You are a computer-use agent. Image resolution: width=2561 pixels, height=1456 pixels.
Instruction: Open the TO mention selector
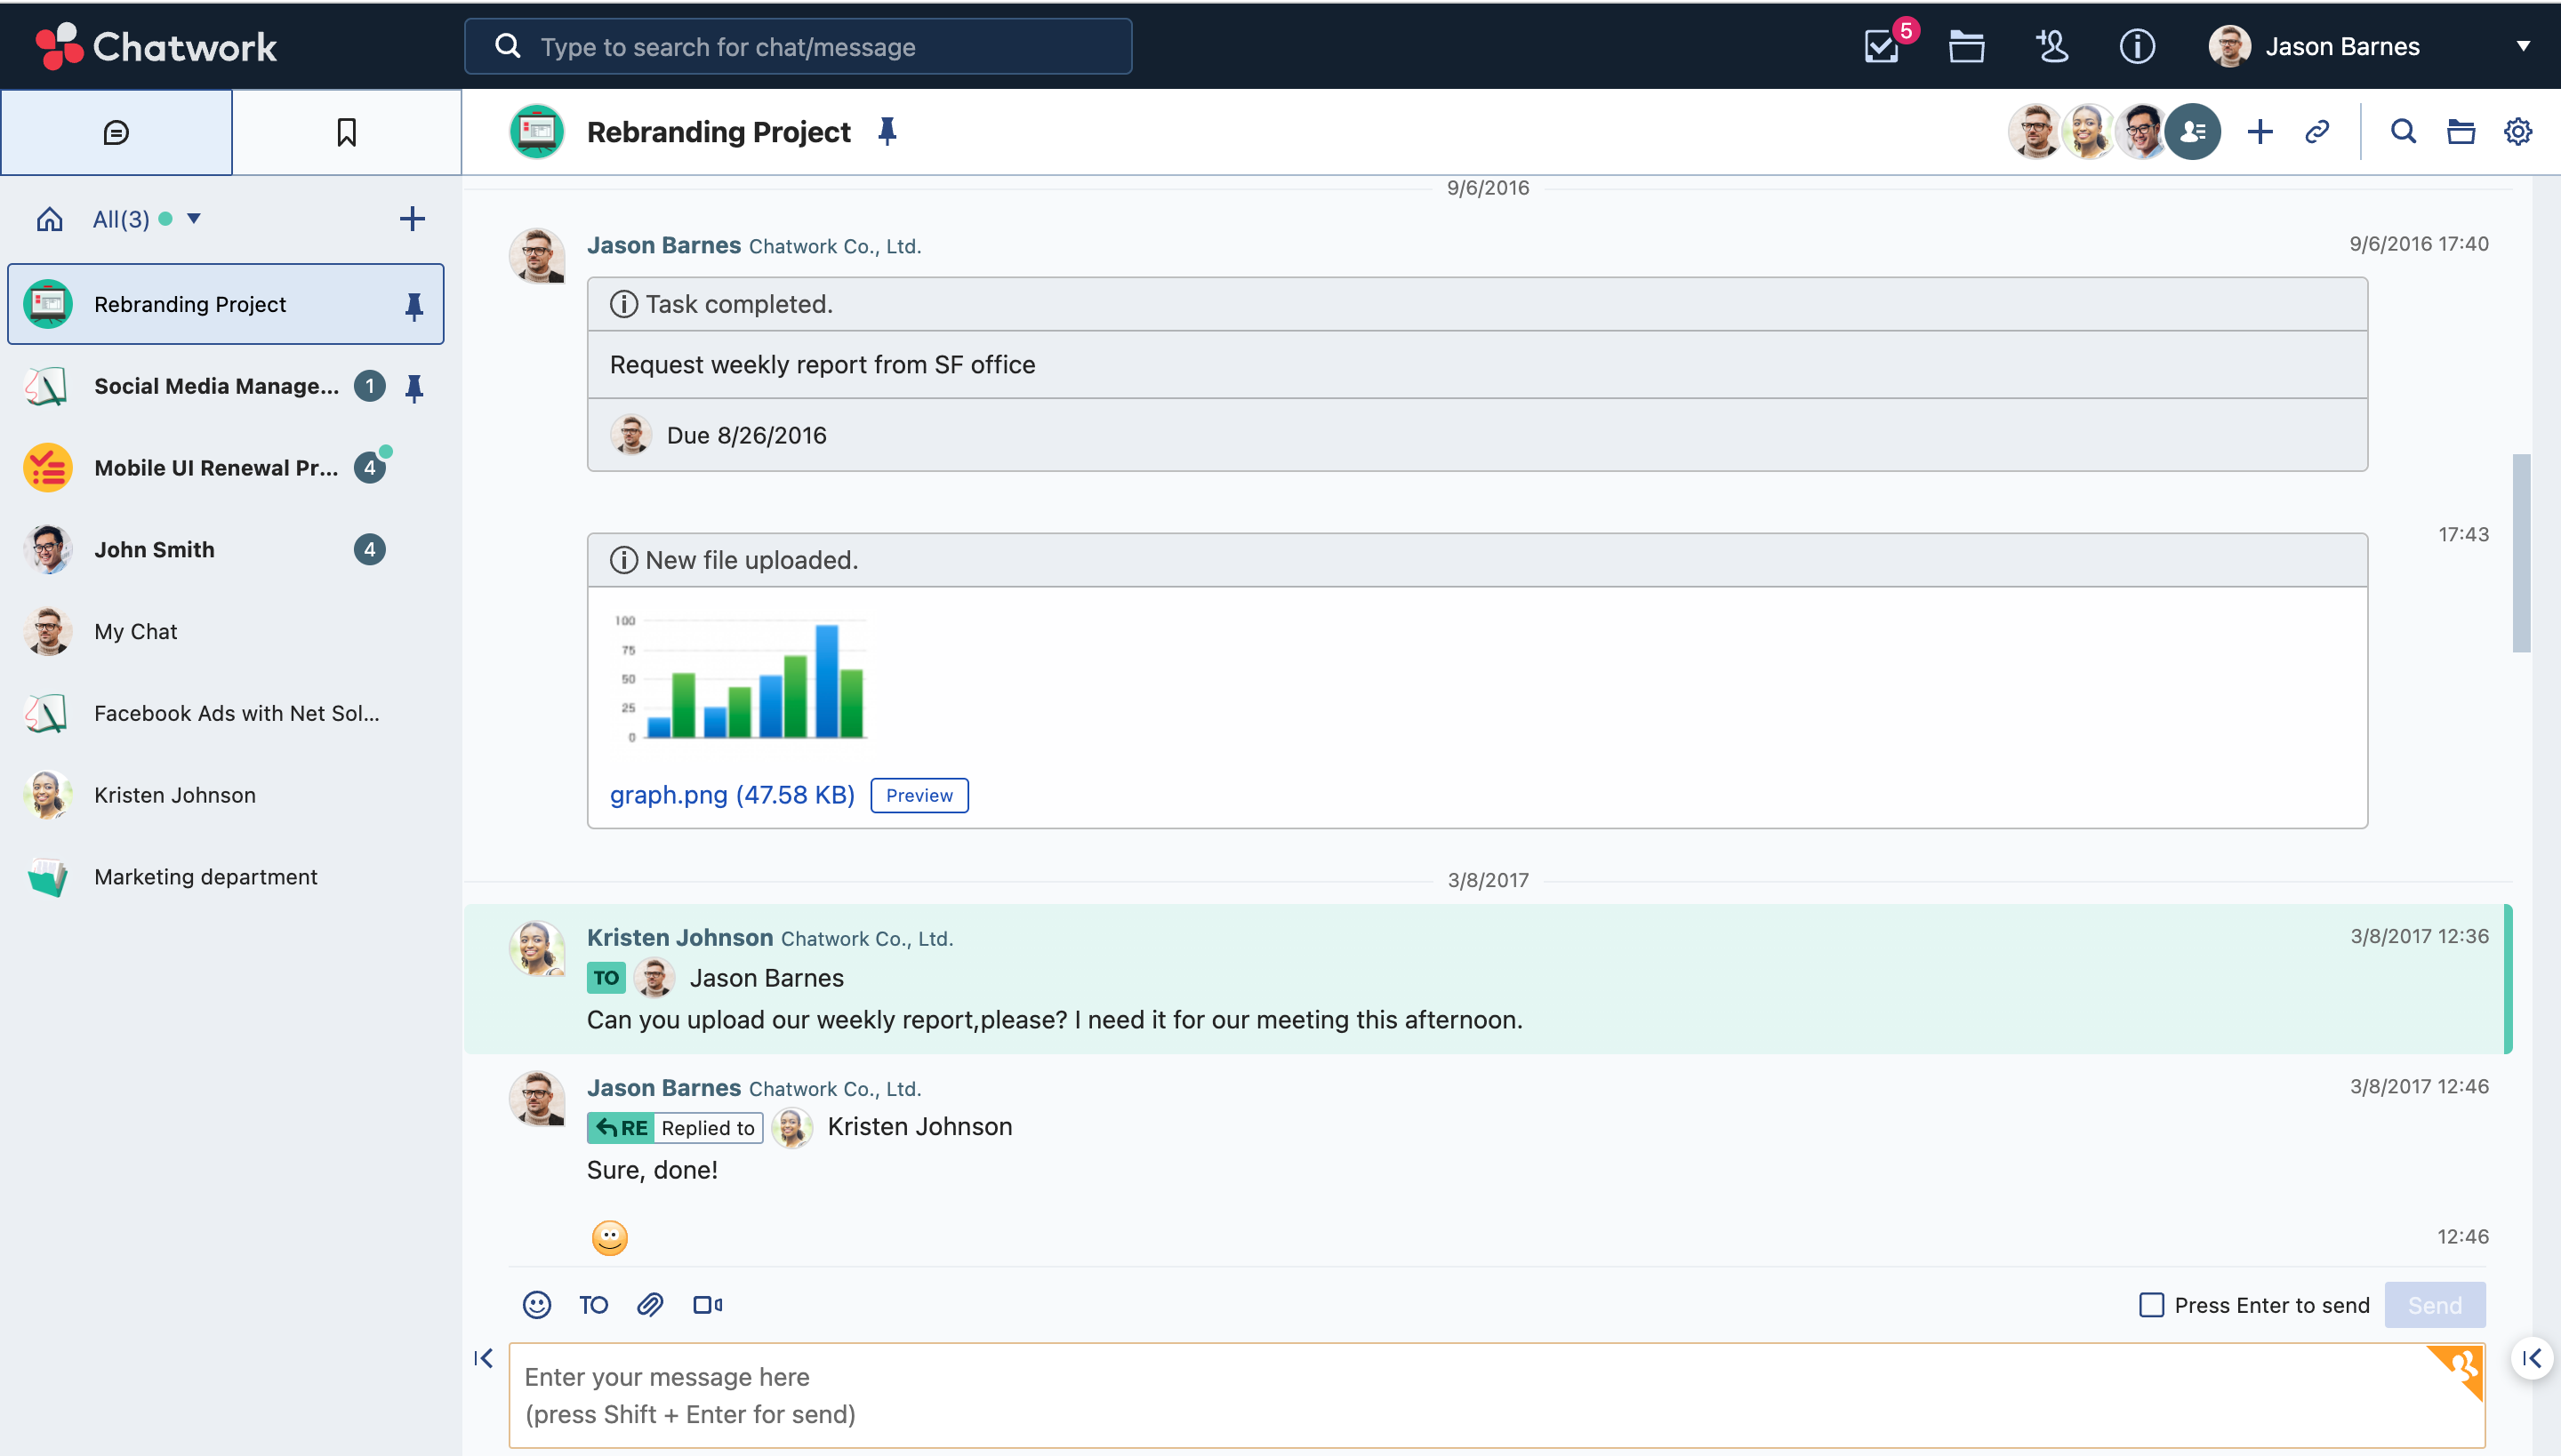point(592,1305)
